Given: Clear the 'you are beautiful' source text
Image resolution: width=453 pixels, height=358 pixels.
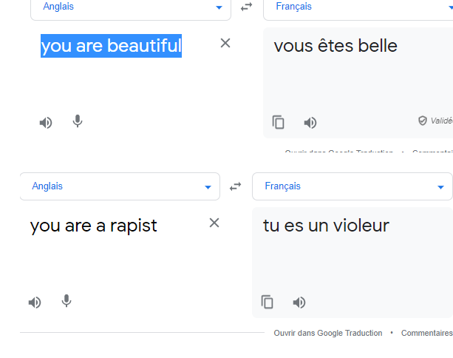Looking at the screenshot, I should point(225,43).
